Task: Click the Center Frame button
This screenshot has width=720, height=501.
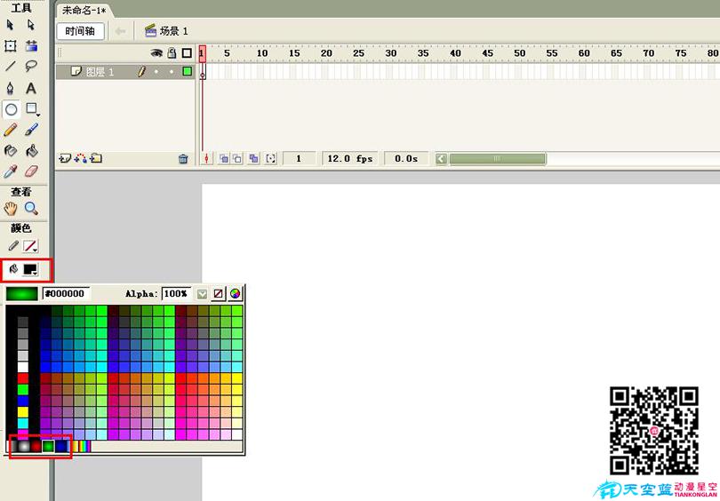Action: (x=206, y=159)
